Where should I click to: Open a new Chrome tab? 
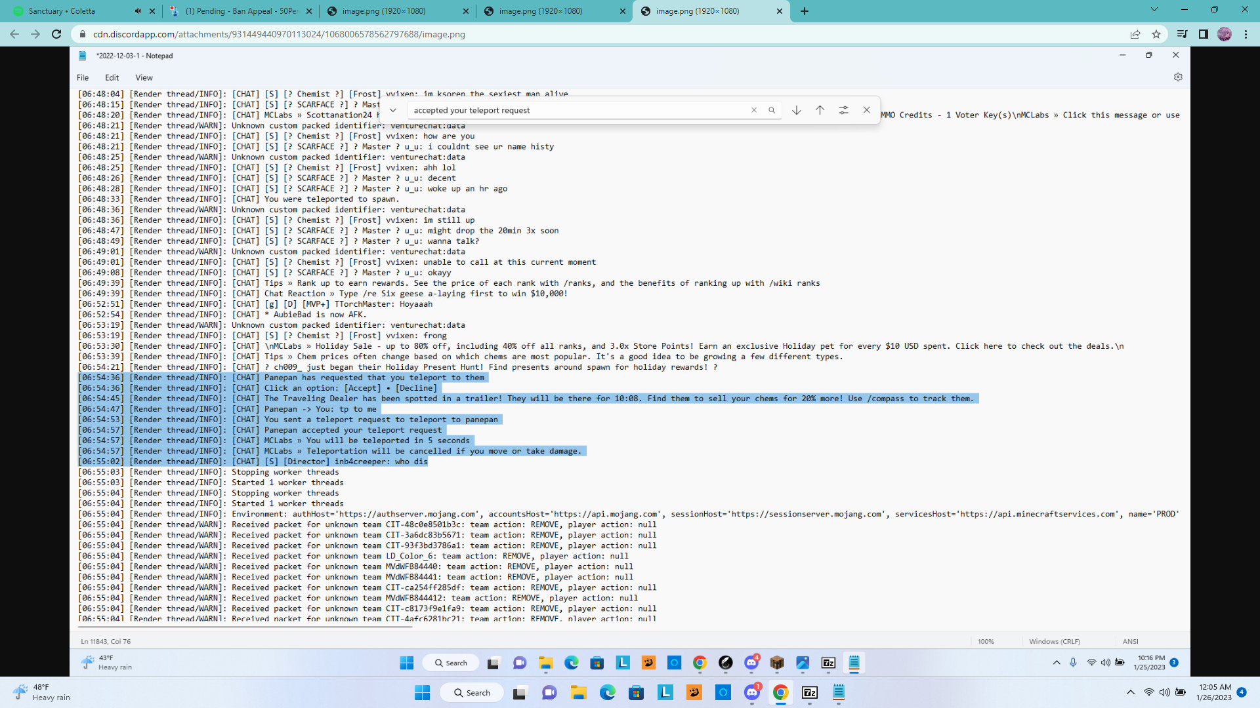[805, 11]
